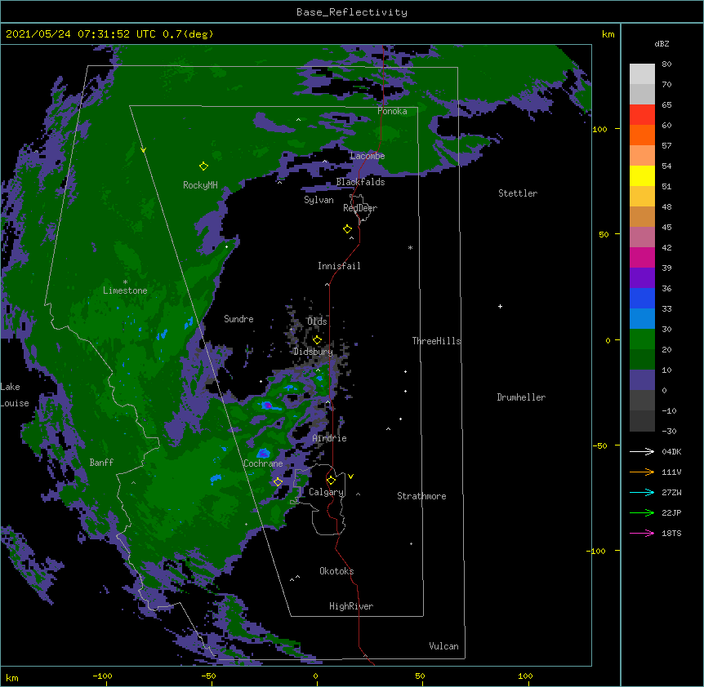
Task: Click the orange 111V arrow in the legend
Action: point(642,472)
